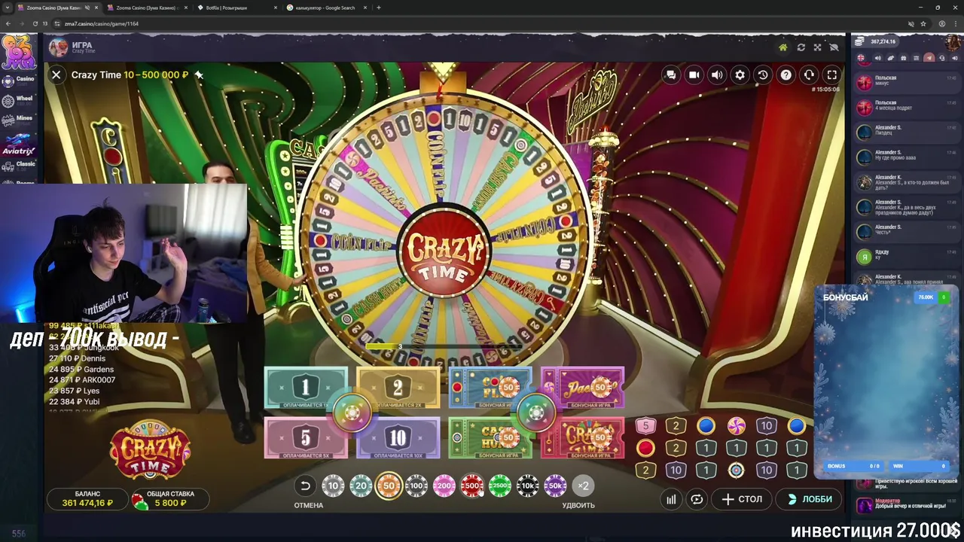Bet on the Coin Flip bonus game

coord(490,388)
